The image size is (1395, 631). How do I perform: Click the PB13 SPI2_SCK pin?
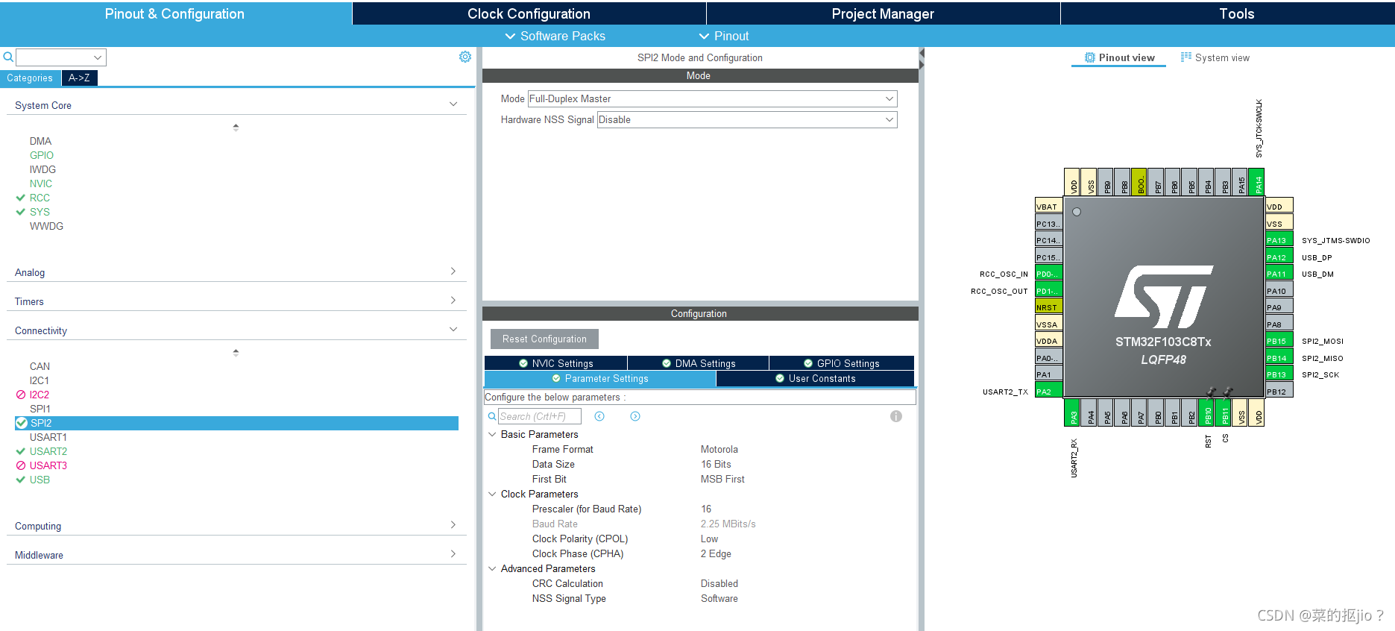pyautogui.click(x=1279, y=374)
